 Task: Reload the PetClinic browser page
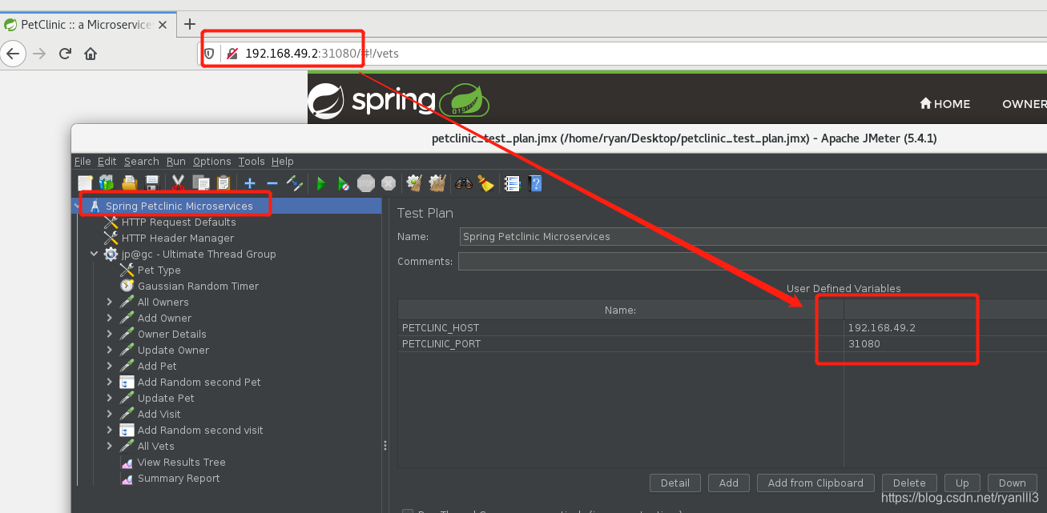[x=65, y=54]
